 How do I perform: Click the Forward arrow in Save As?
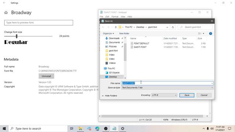(108, 27)
